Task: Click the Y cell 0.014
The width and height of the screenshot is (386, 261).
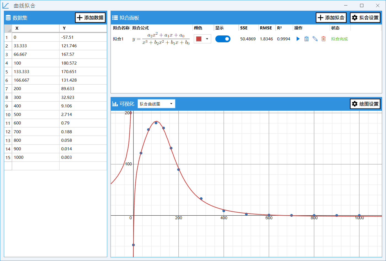Action: pos(83,149)
